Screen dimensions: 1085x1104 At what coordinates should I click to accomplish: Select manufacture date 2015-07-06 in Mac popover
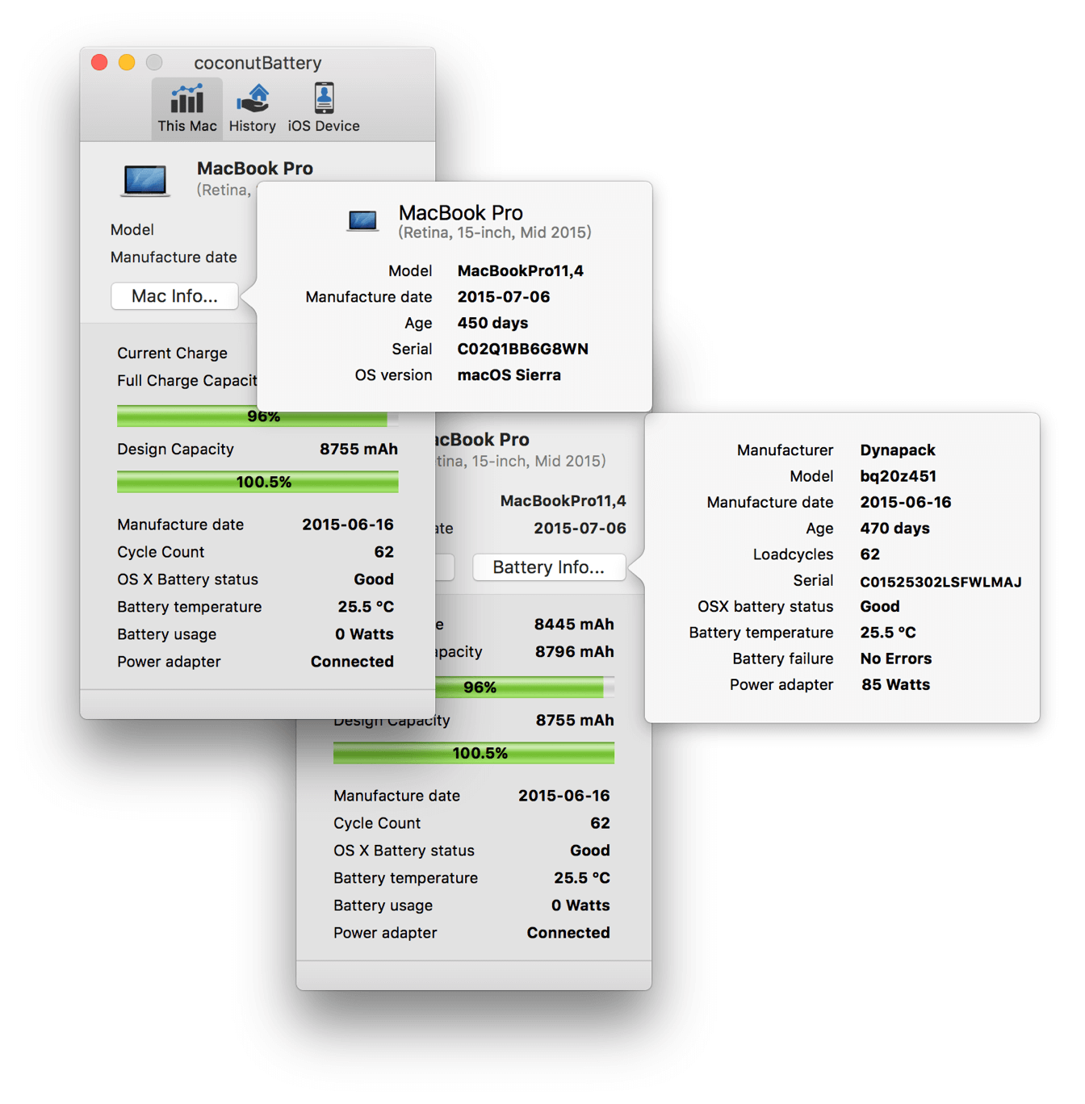503,297
